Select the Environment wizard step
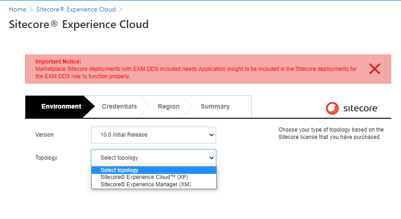Screen dimensions: 401x219 coord(61,107)
